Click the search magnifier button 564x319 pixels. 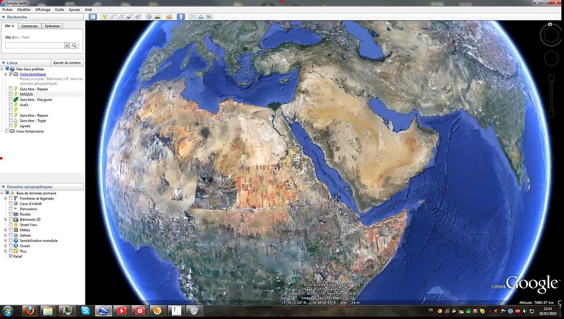(x=74, y=45)
